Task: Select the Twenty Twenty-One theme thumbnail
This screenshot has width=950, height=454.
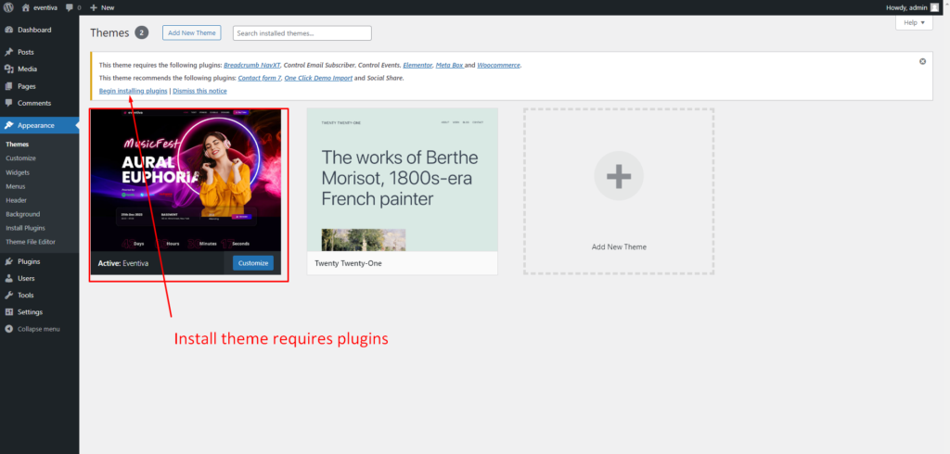Action: 403,180
